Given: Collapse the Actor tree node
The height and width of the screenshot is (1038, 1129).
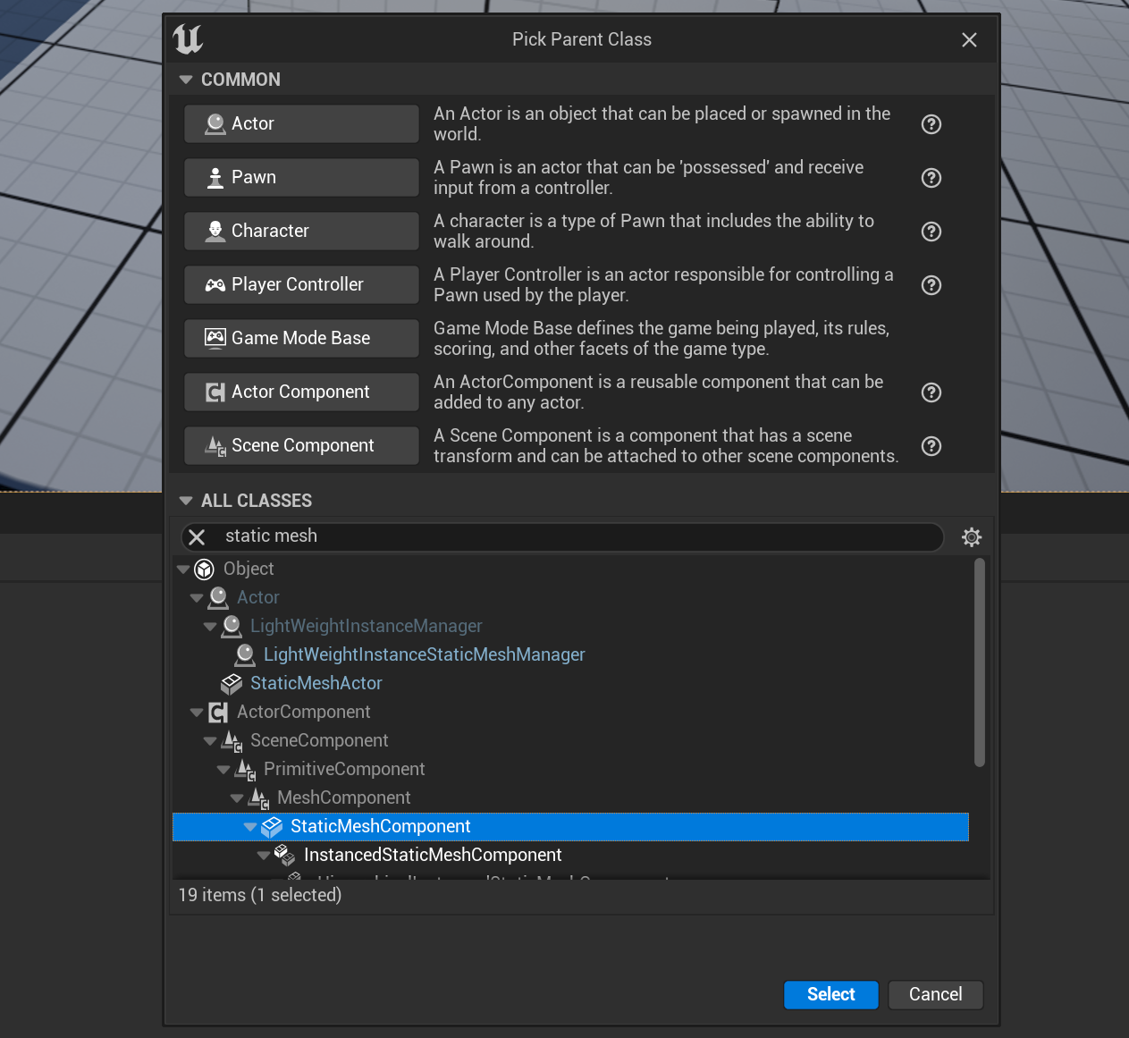Looking at the screenshot, I should [x=197, y=598].
